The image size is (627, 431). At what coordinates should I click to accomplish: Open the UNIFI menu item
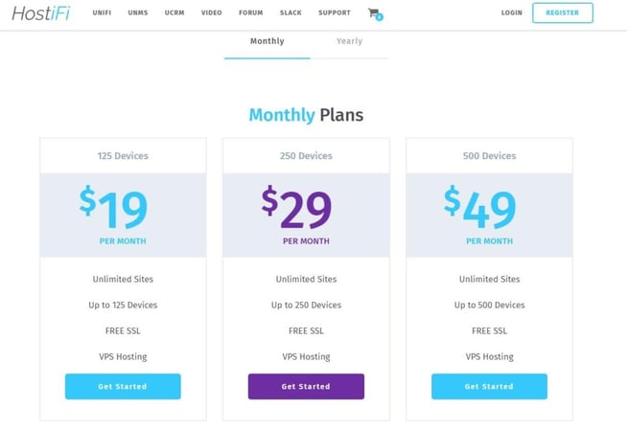[x=102, y=13]
